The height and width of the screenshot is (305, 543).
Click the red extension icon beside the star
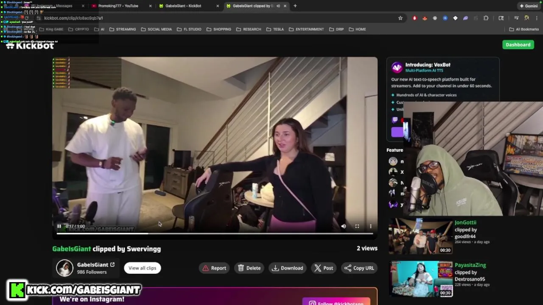414,18
